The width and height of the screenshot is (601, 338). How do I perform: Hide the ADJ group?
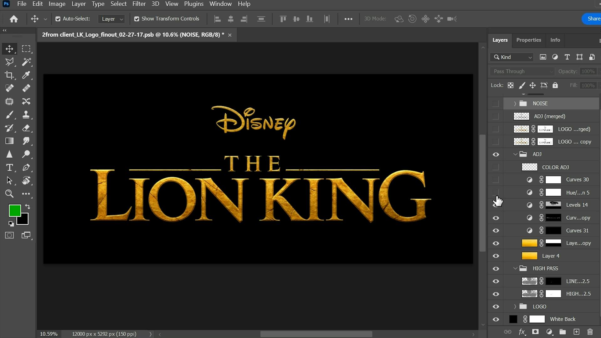click(496, 155)
